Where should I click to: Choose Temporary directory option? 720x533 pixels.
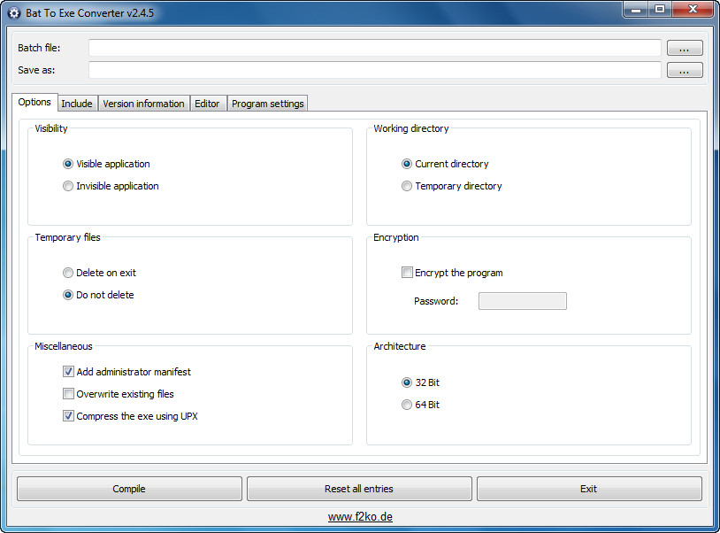click(x=407, y=186)
